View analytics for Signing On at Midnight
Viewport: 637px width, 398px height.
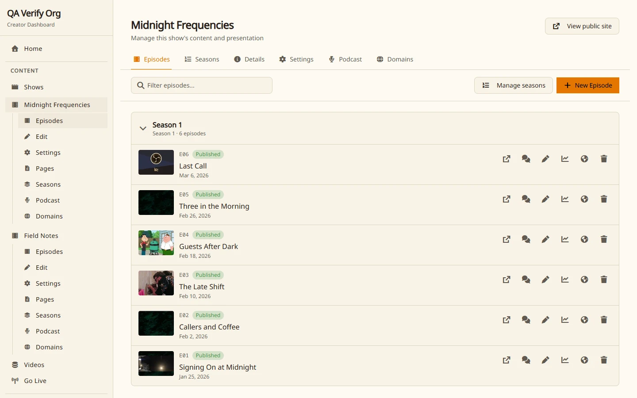coord(565,360)
